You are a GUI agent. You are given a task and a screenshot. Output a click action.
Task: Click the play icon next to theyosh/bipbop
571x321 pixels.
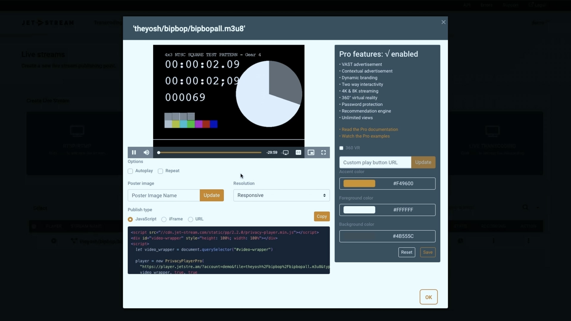pos(54,241)
